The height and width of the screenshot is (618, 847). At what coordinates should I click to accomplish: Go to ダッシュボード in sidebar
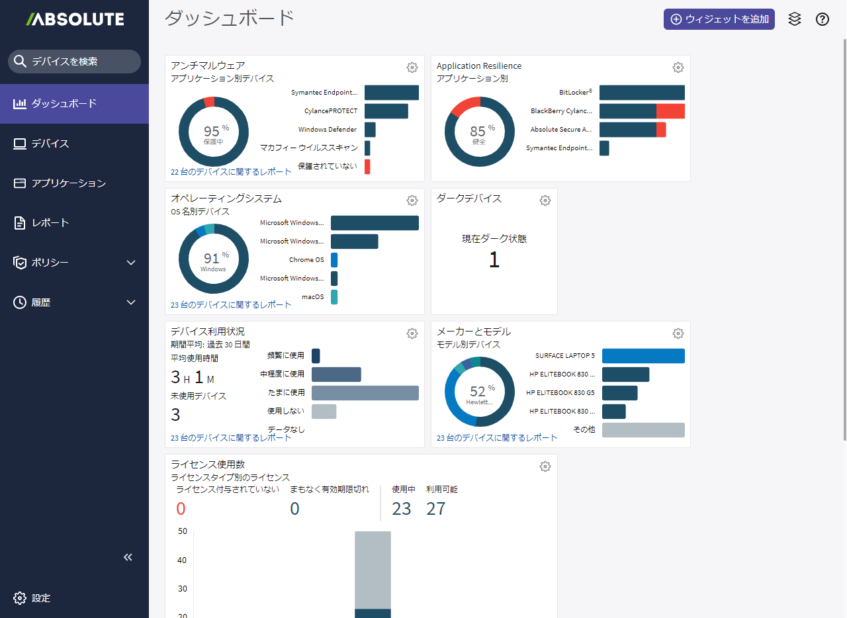pos(74,103)
